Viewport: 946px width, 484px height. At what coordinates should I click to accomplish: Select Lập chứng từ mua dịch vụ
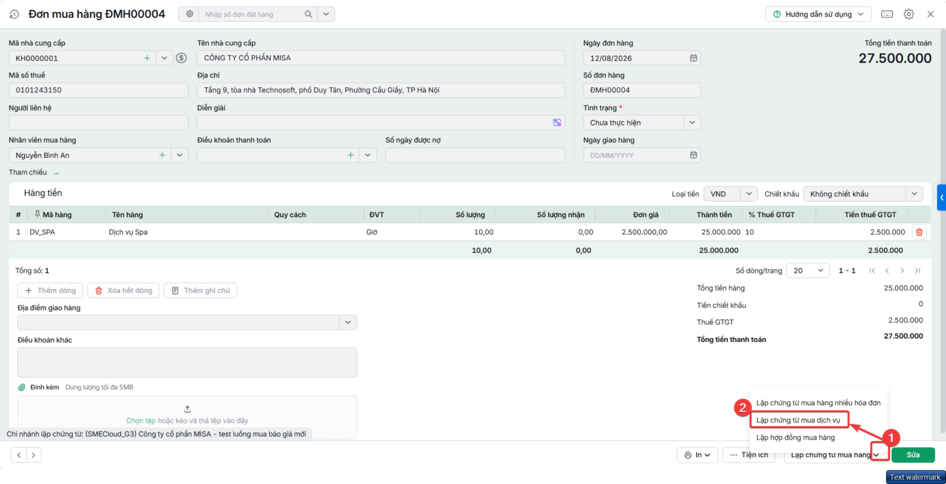(798, 420)
